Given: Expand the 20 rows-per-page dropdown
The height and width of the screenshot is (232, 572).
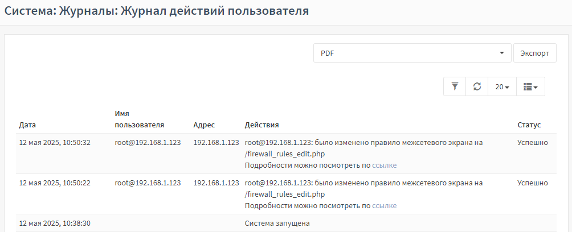Looking at the screenshot, I should (502, 86).
